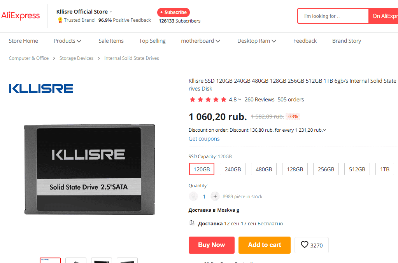Viewport: 398px width, 263px height.
Task: Add to wishlist with heart icon
Action: pos(304,245)
